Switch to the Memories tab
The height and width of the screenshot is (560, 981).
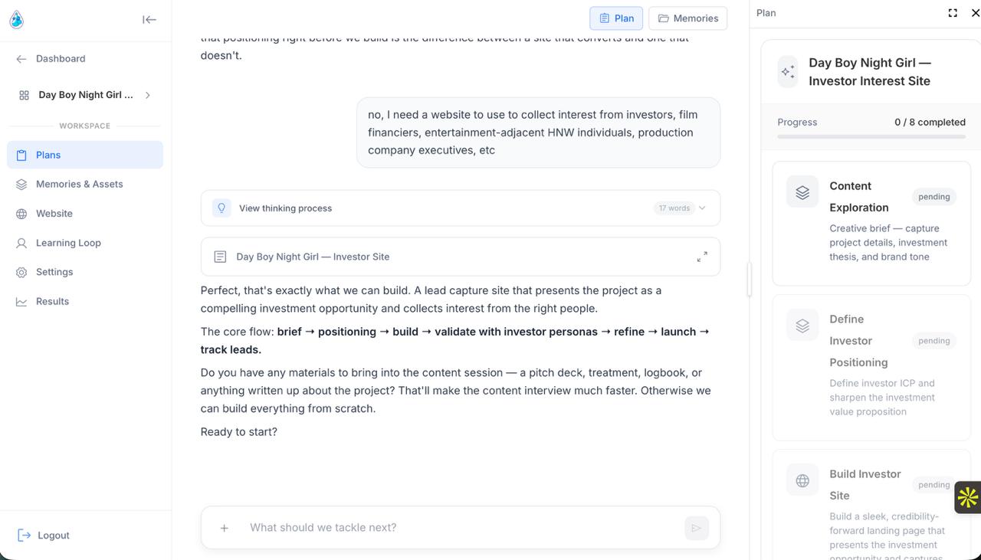pos(687,18)
